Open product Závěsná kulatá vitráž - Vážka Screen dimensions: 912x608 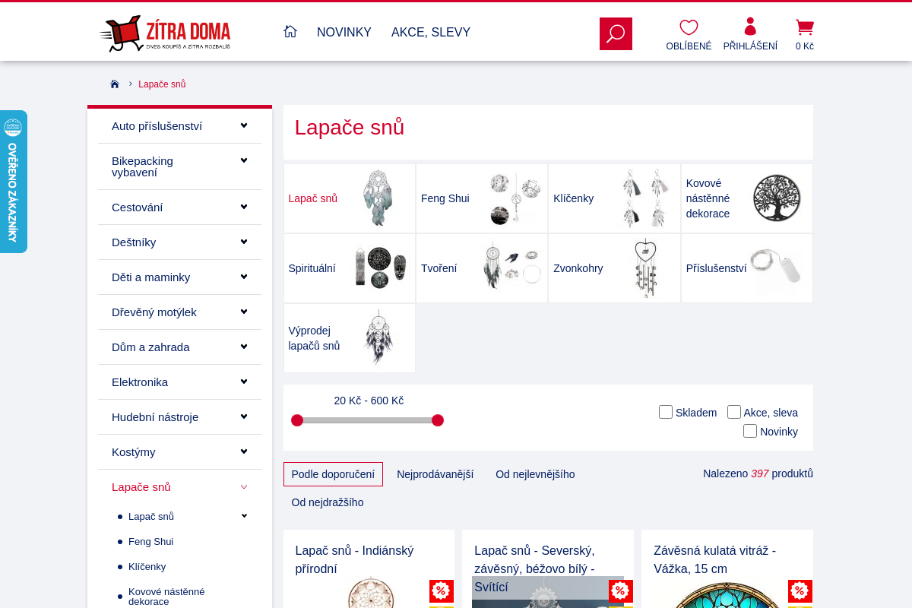(x=714, y=559)
